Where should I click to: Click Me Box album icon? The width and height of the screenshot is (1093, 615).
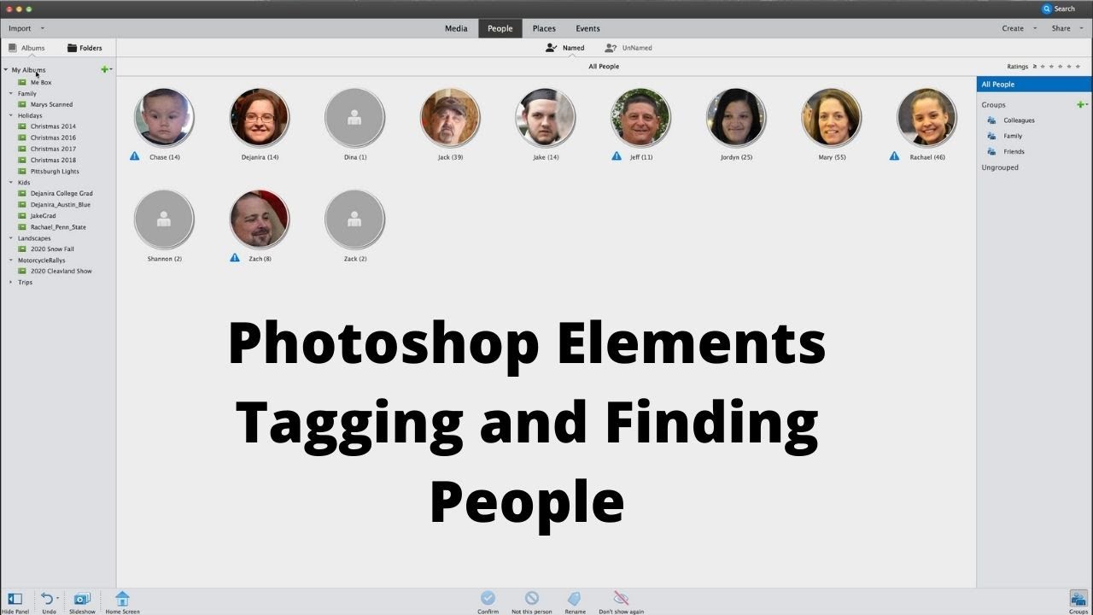(x=22, y=82)
